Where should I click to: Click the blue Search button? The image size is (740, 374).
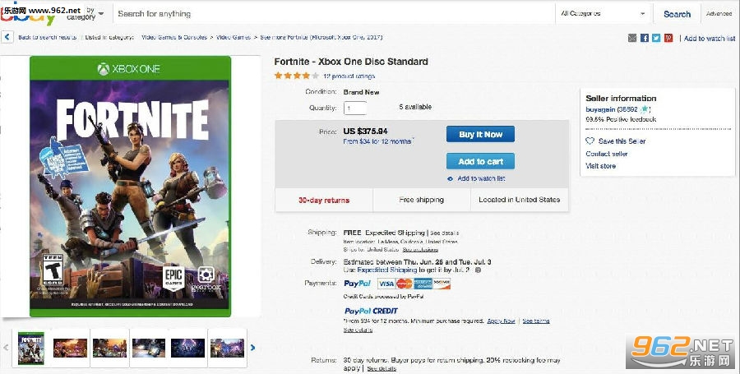(677, 14)
